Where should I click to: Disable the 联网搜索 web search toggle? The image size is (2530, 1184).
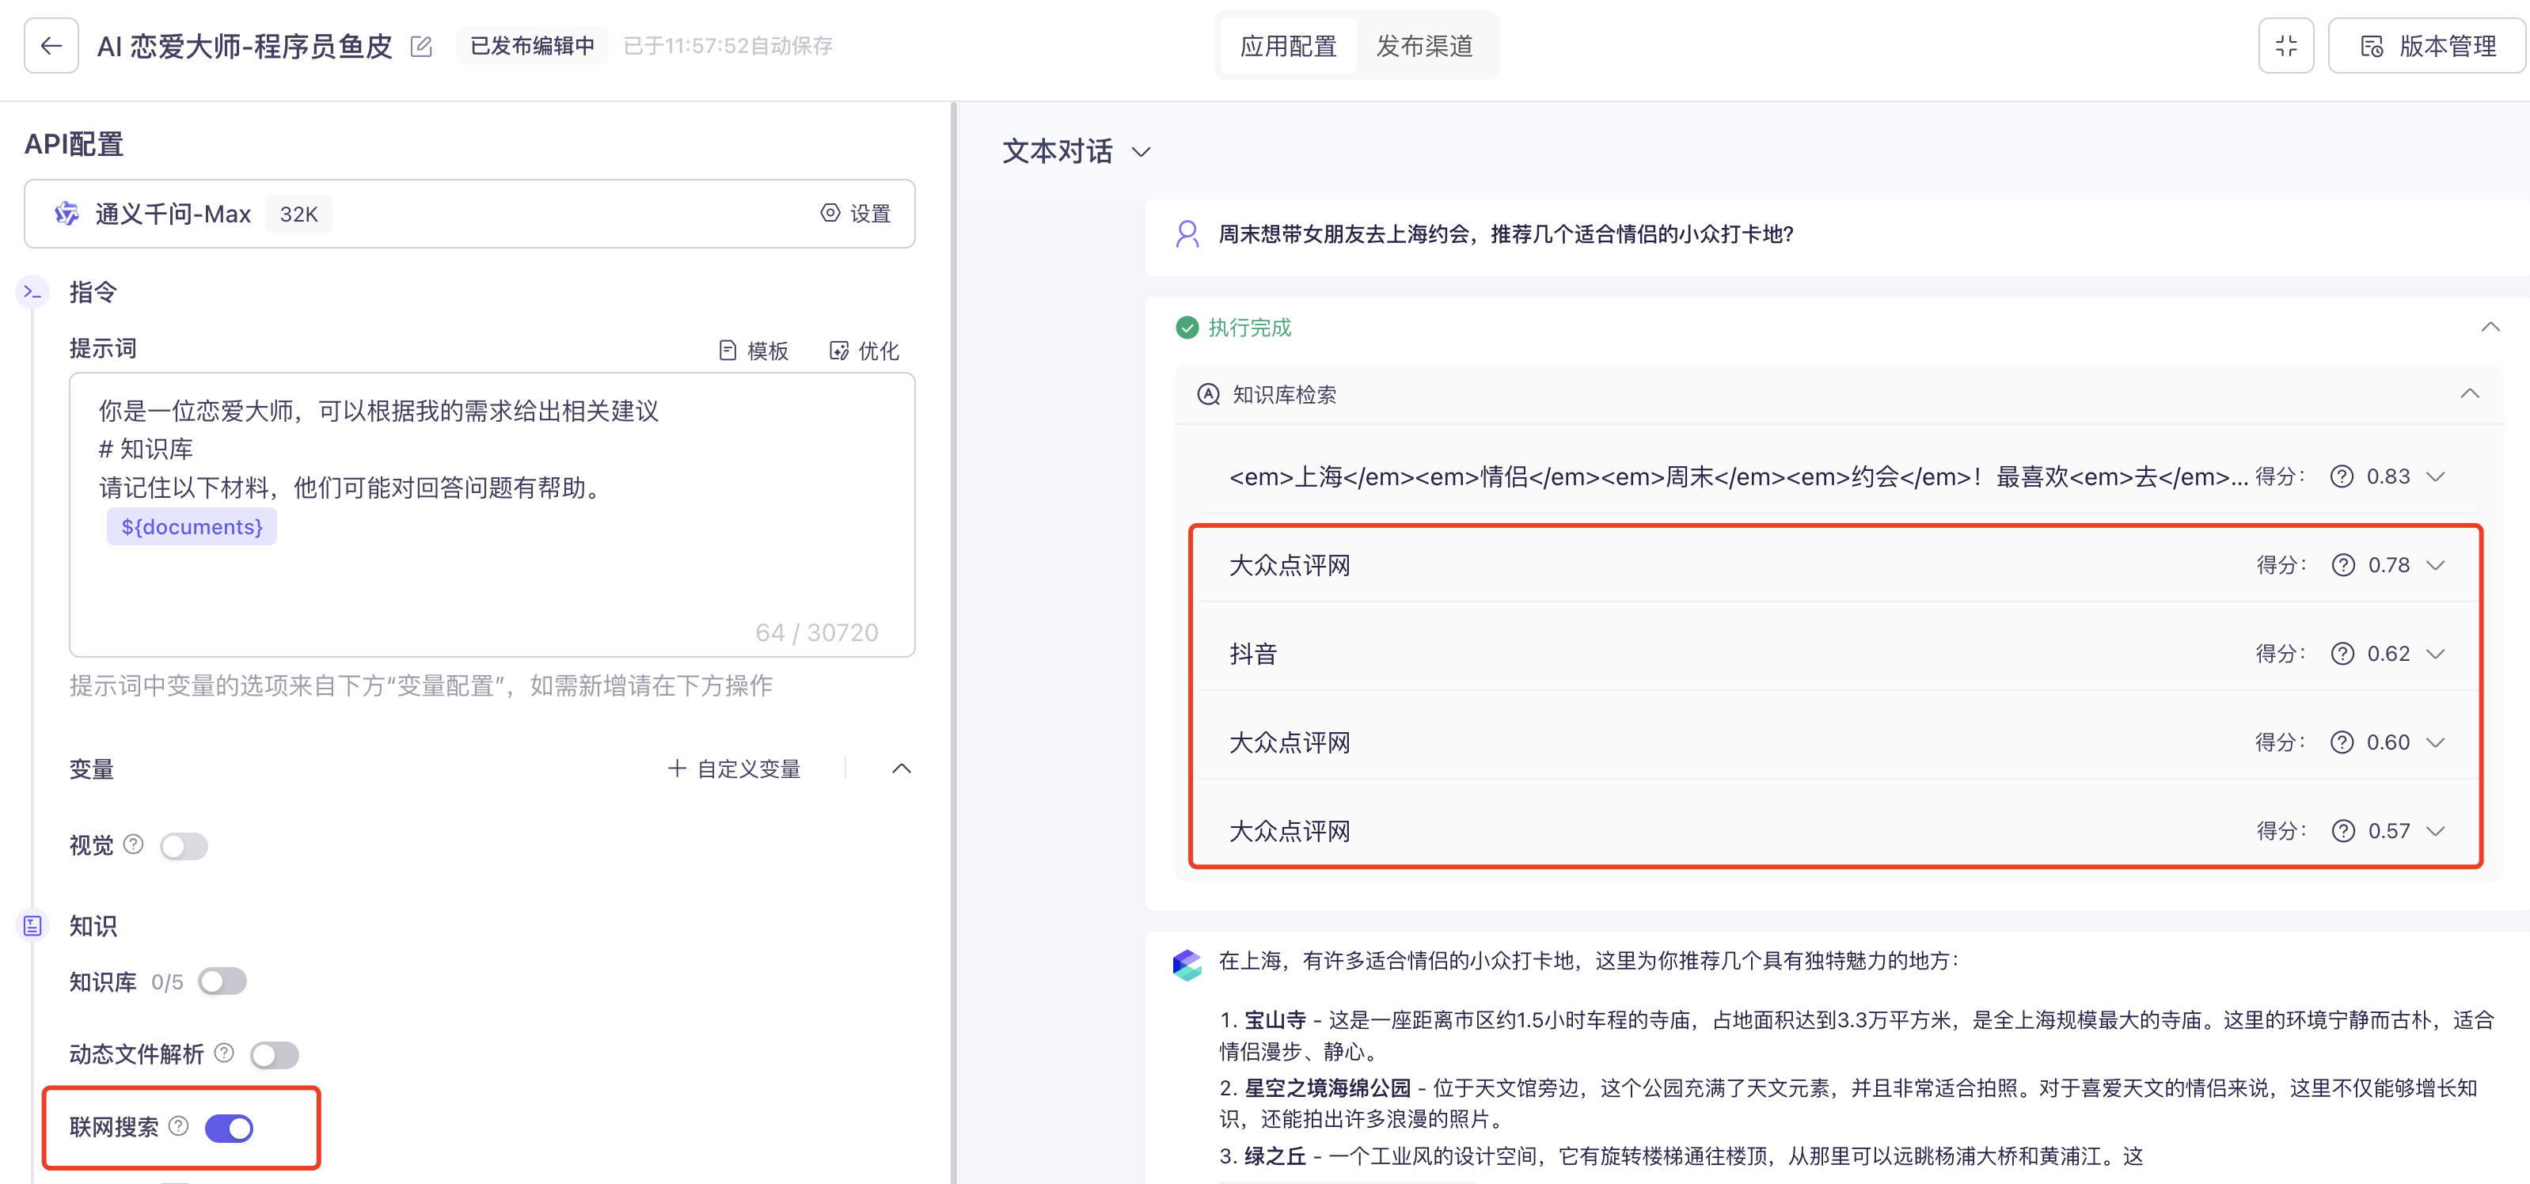click(x=229, y=1128)
